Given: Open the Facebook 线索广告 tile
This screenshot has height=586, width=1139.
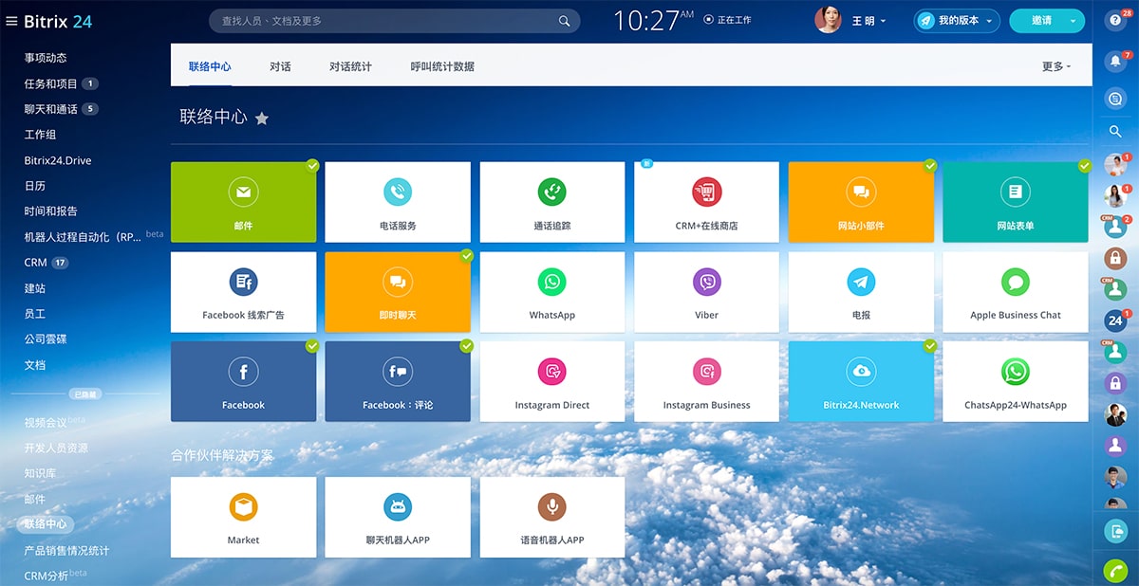Looking at the screenshot, I should [243, 292].
